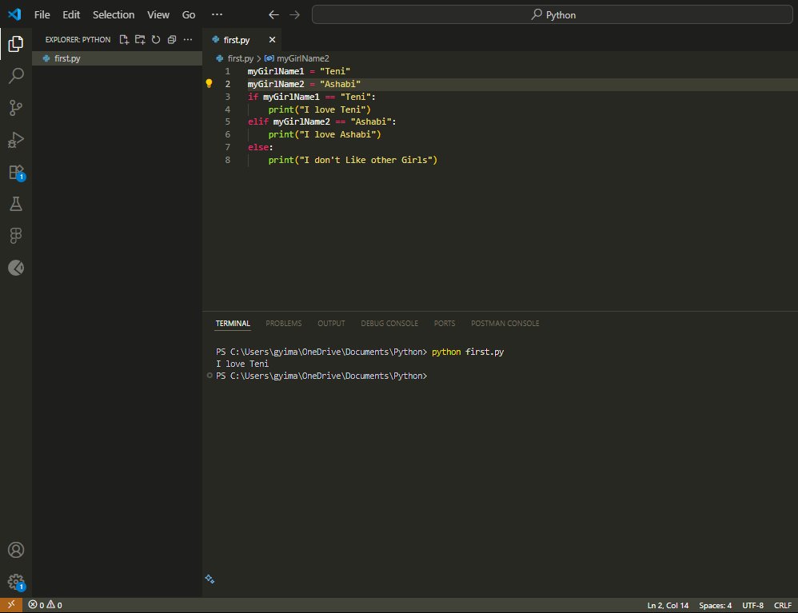Switch to the TERMINAL panel tab
Image resolution: width=798 pixels, height=613 pixels.
tap(233, 324)
